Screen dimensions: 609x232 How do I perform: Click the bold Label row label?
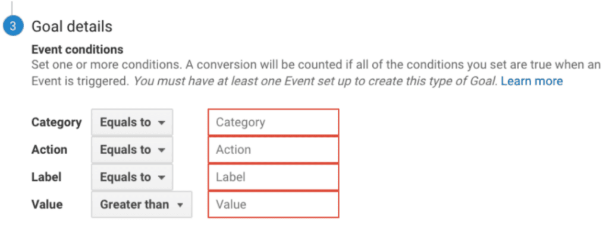[x=46, y=177]
